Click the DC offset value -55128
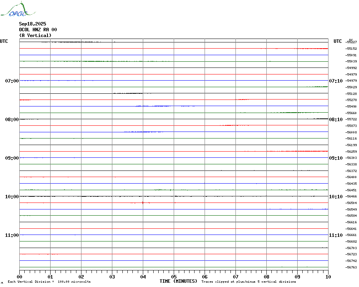Viewport: 359px width, 287px height. 351,94
